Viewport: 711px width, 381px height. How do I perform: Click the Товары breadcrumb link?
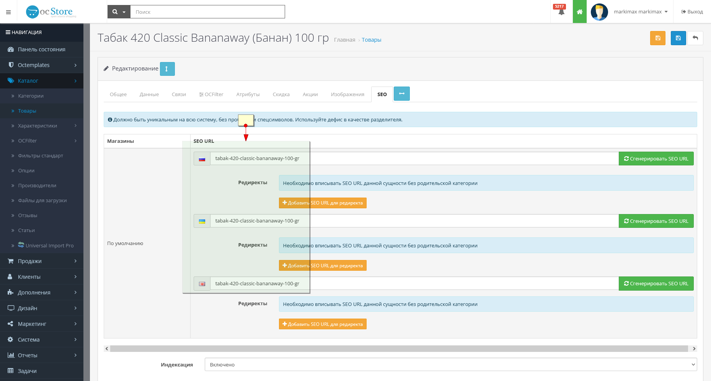[x=371, y=40]
